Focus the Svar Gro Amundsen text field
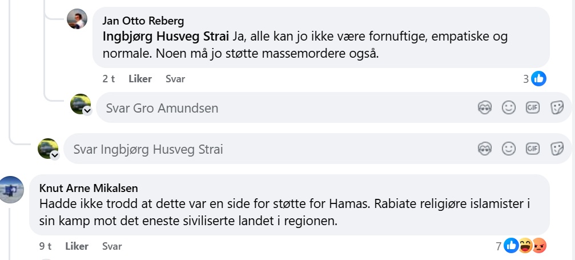Viewport: 575px width, 260px height. tap(286, 108)
